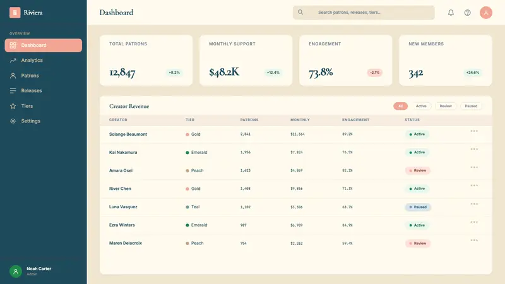Viewport: 505px width, 284px height.
Task: Click creator name River Chen
Action: point(120,189)
